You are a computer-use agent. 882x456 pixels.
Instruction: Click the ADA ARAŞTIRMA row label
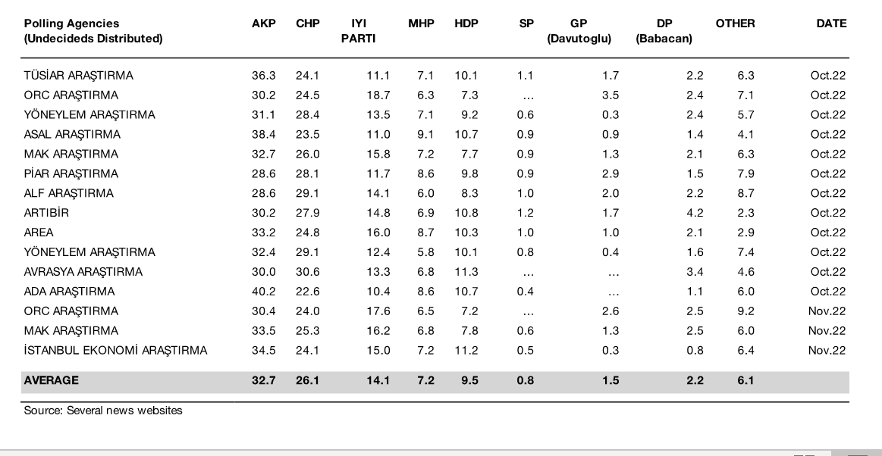coord(69,292)
